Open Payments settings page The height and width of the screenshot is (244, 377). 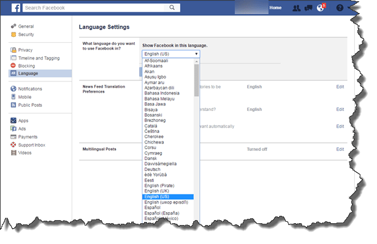coord(28,137)
